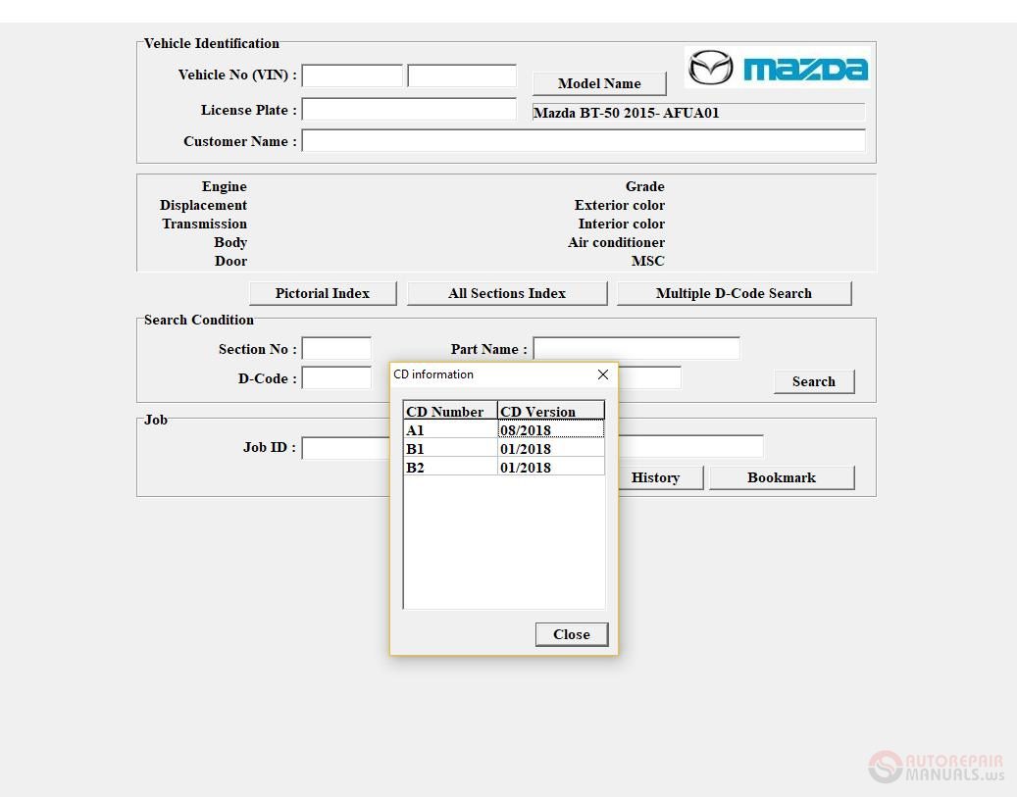Click the Customer Name input field
Viewport: 1017px width, 797px height.
[x=584, y=140]
